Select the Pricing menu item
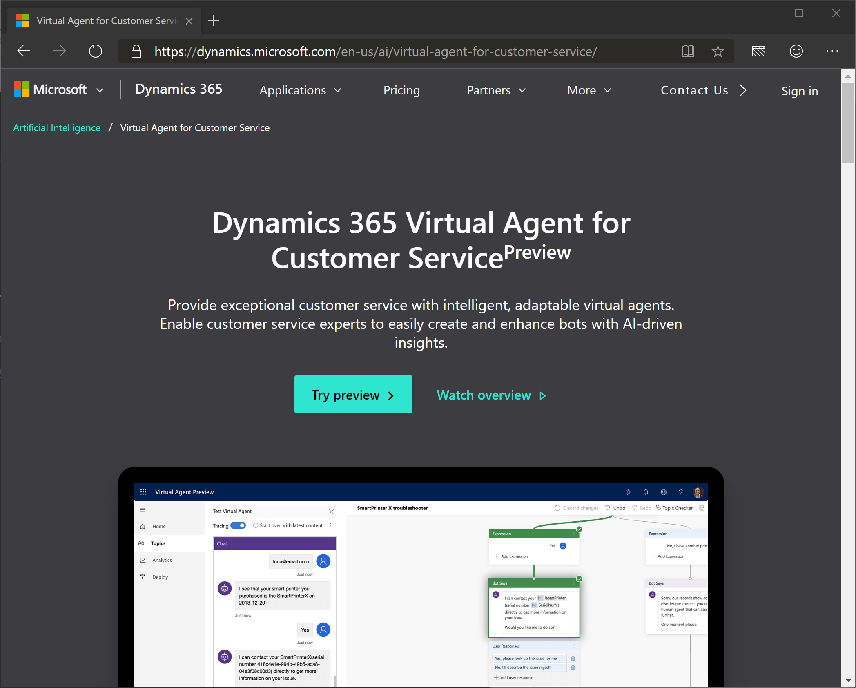This screenshot has width=856, height=688. pos(401,90)
